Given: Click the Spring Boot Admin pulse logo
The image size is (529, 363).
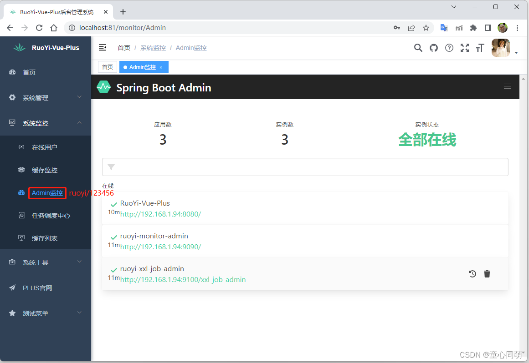Looking at the screenshot, I should (103, 87).
